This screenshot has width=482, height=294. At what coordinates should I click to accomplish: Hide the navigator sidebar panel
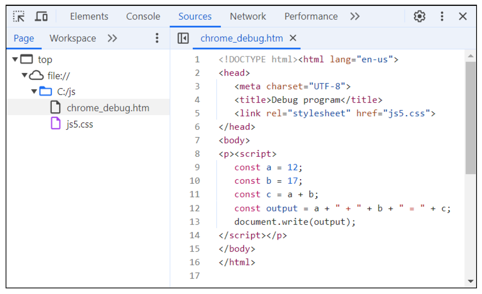pyautogui.click(x=183, y=38)
